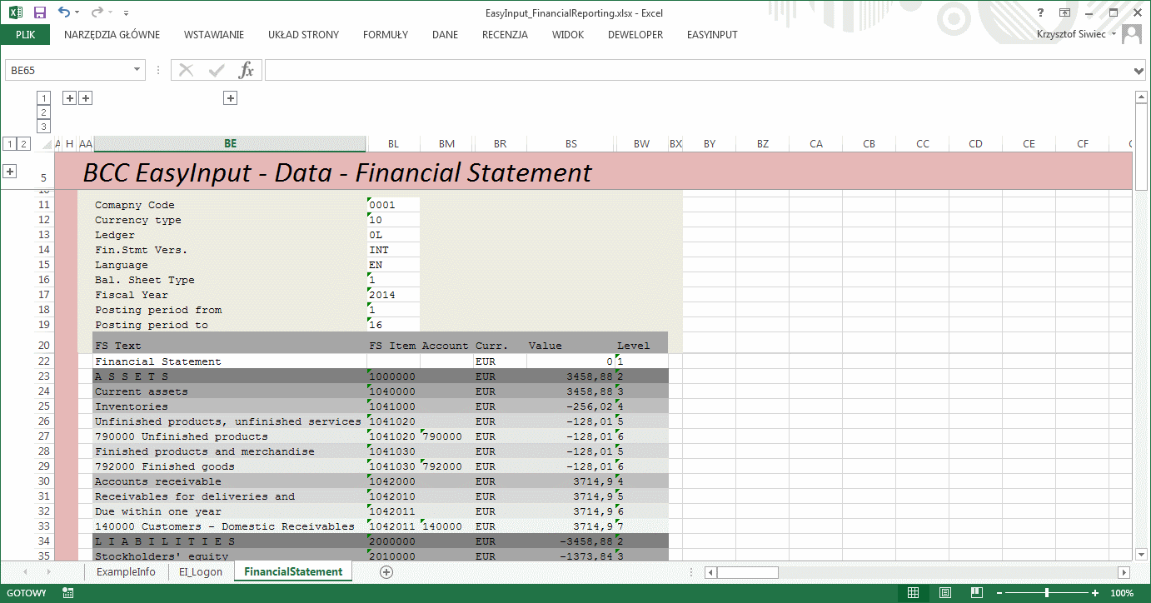Click the macro recording icon in status bar
The width and height of the screenshot is (1151, 603).
coord(68,593)
